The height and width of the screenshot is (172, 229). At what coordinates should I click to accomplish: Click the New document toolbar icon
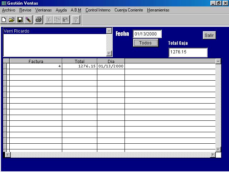(x=4, y=20)
